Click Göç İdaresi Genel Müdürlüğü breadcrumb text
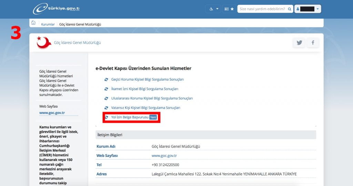This screenshot has width=353, height=186. tap(80, 25)
